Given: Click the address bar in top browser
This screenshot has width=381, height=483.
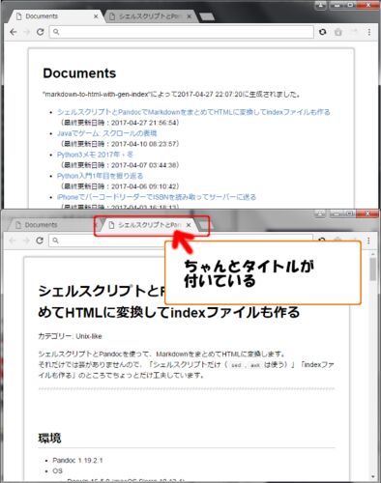Looking at the screenshot, I should pyautogui.click(x=182, y=32).
